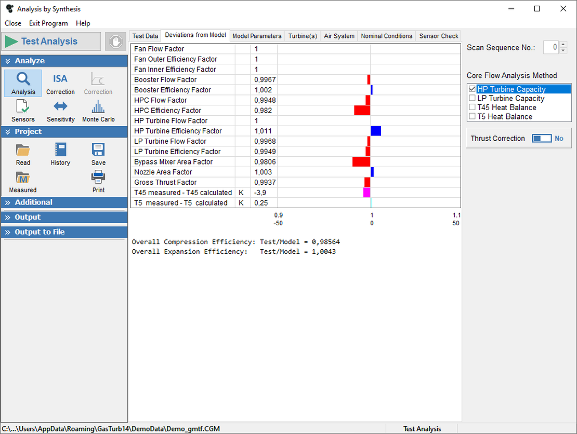Decrease the Scan Sequence number with down arrow
The height and width of the screenshot is (434, 577).
click(x=563, y=51)
